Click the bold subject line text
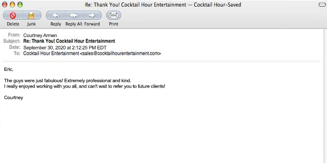The width and height of the screenshot is (327, 163). click(69, 41)
